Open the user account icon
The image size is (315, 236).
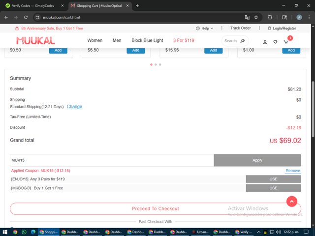pyautogui.click(x=265, y=42)
